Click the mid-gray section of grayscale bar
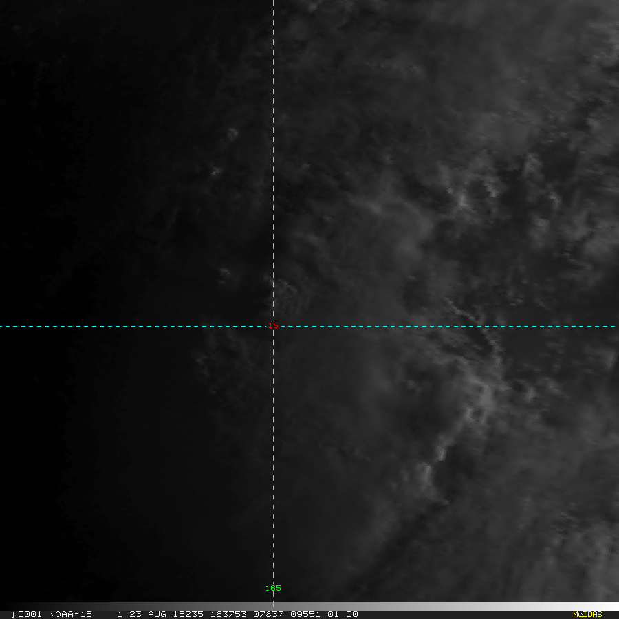Viewport: 619px width, 619px height. (309, 607)
